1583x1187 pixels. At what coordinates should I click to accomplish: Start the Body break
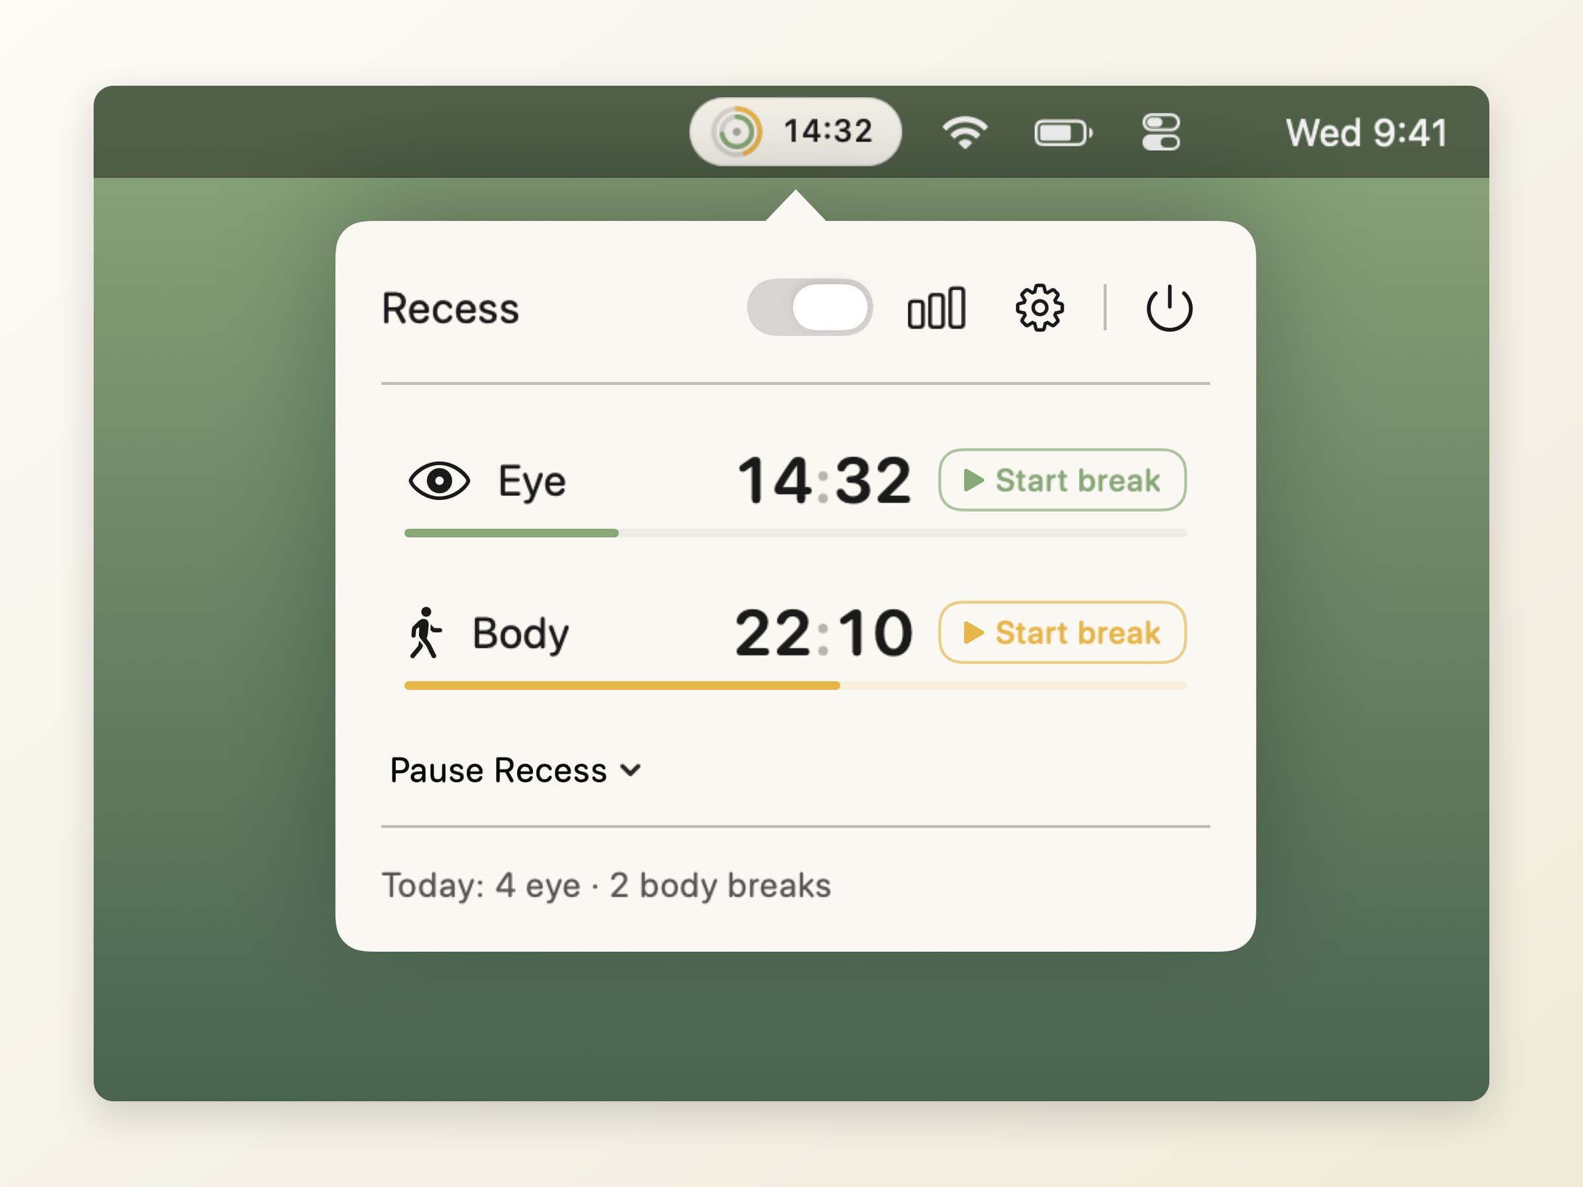coord(1062,632)
